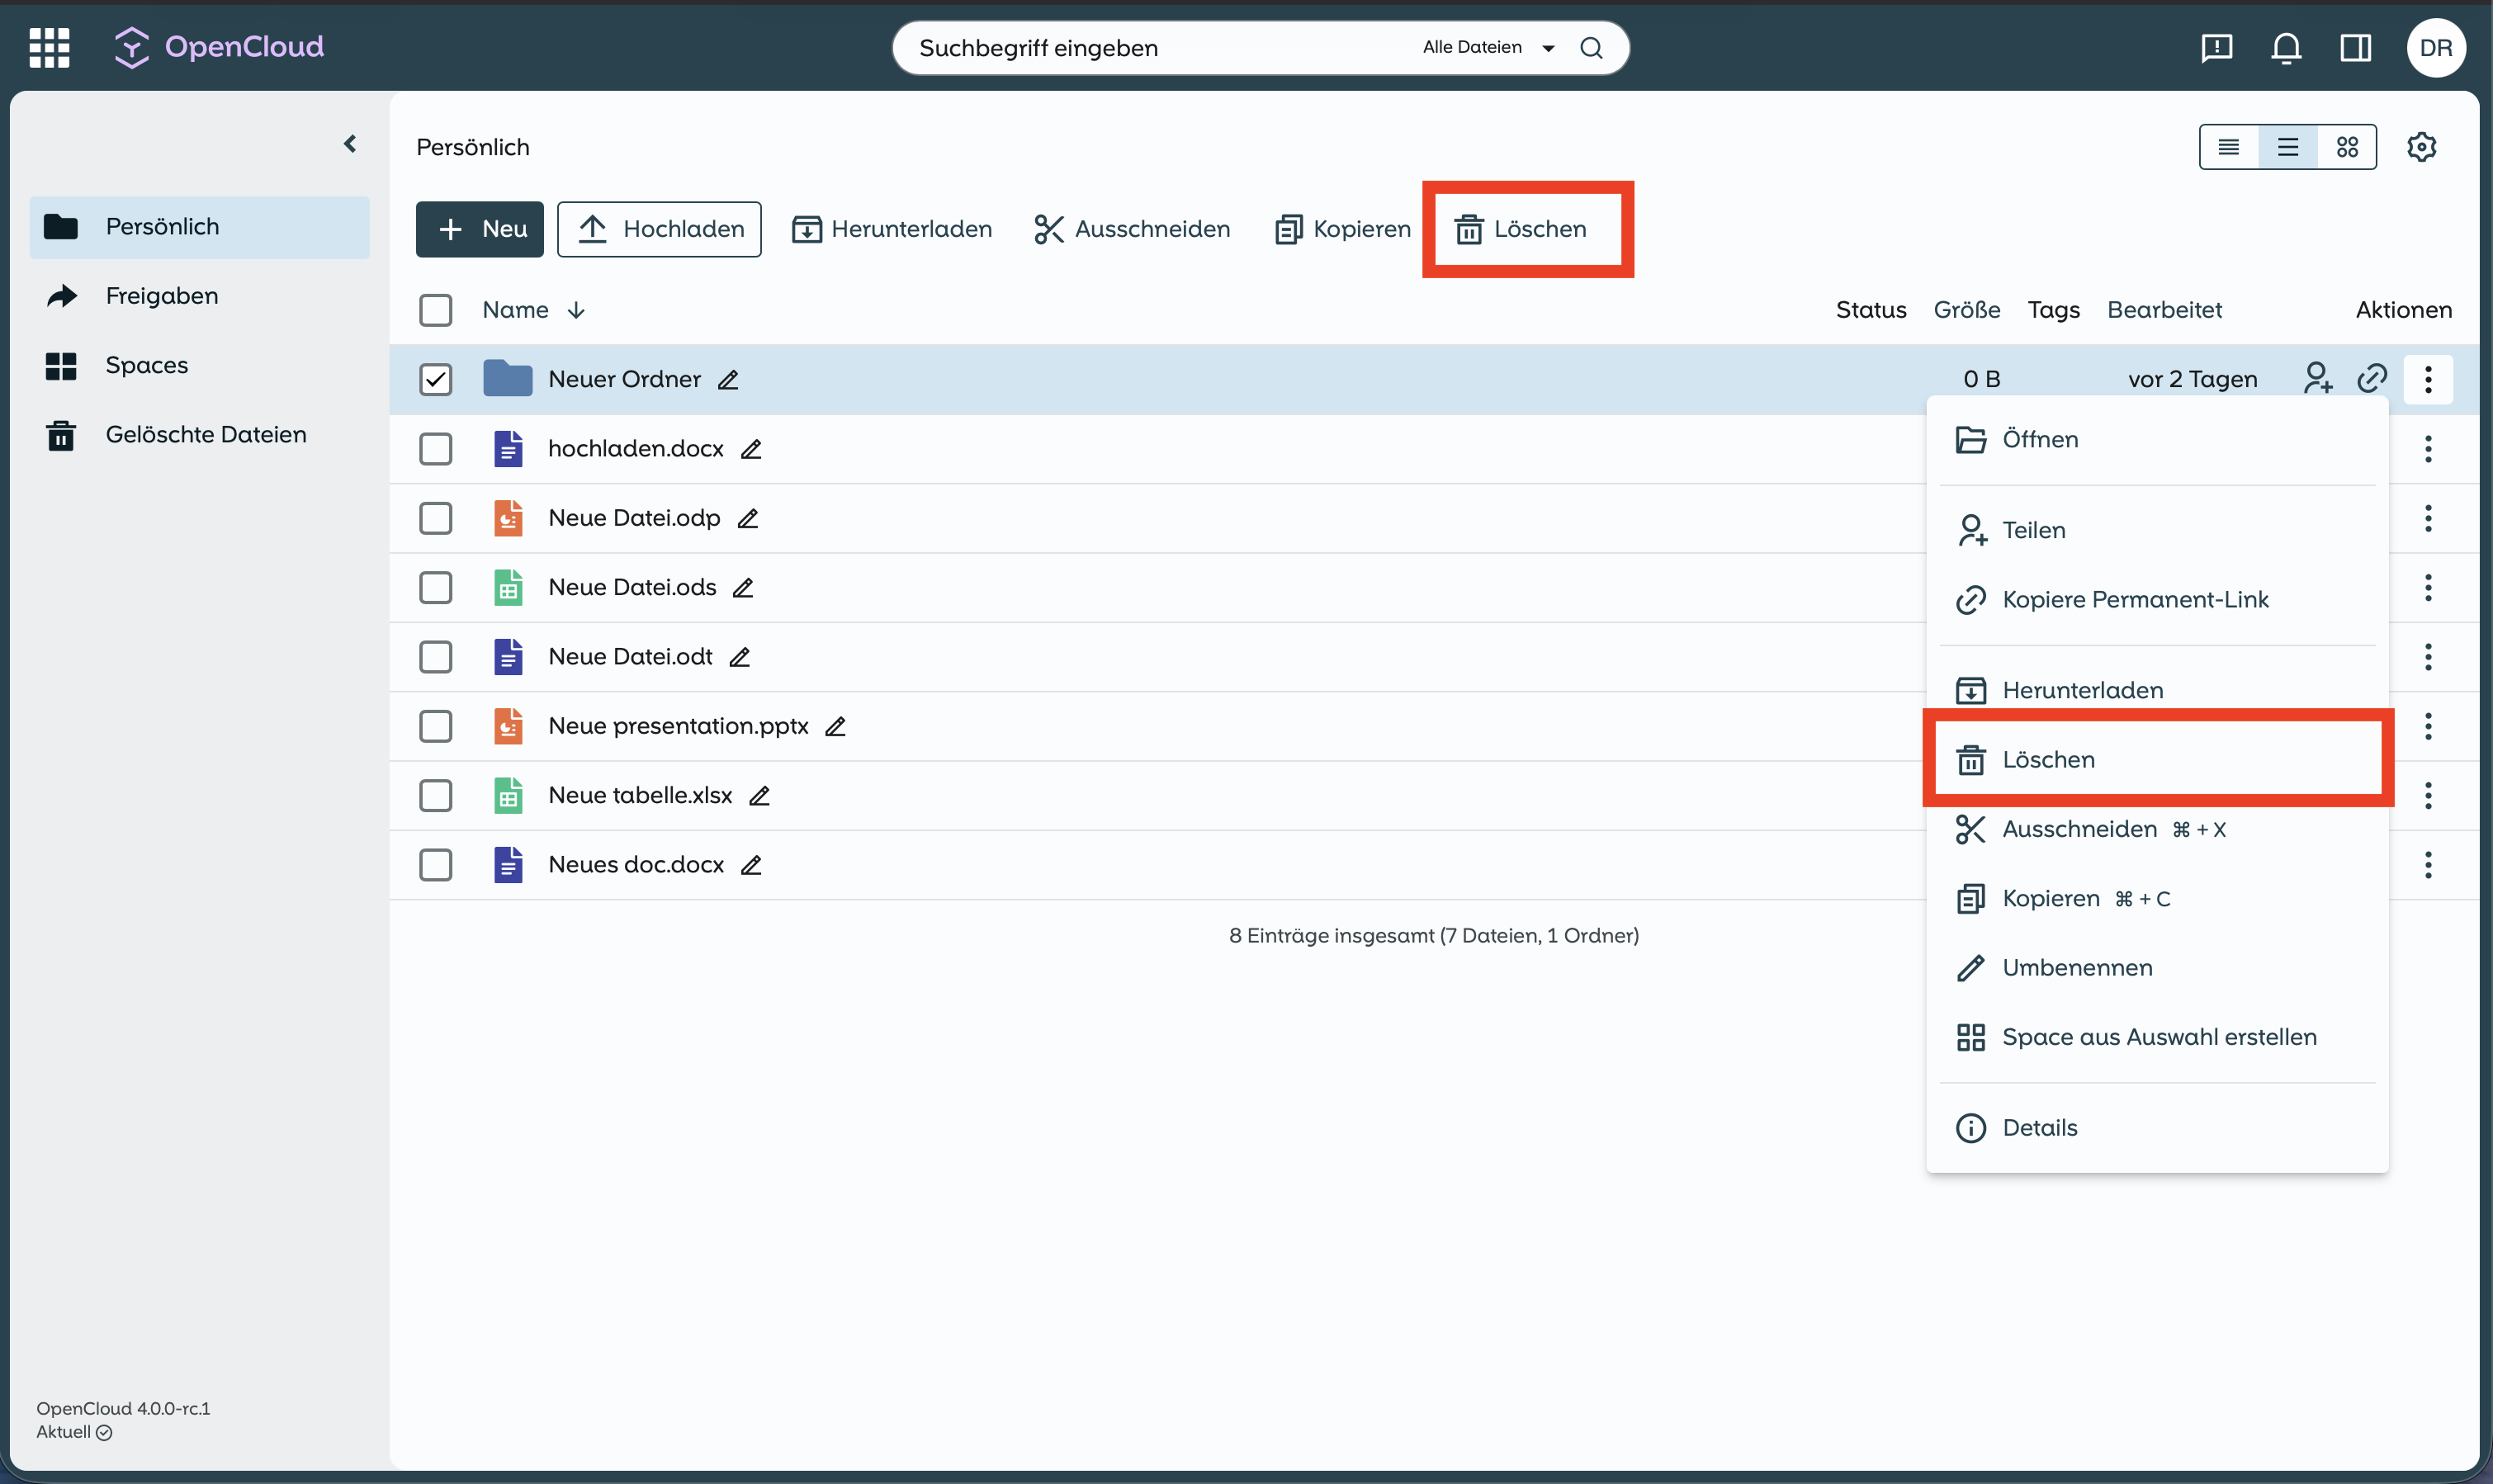This screenshot has height=1484, width=2493.
Task: Click the Hochladen upload button
Action: [x=659, y=229]
